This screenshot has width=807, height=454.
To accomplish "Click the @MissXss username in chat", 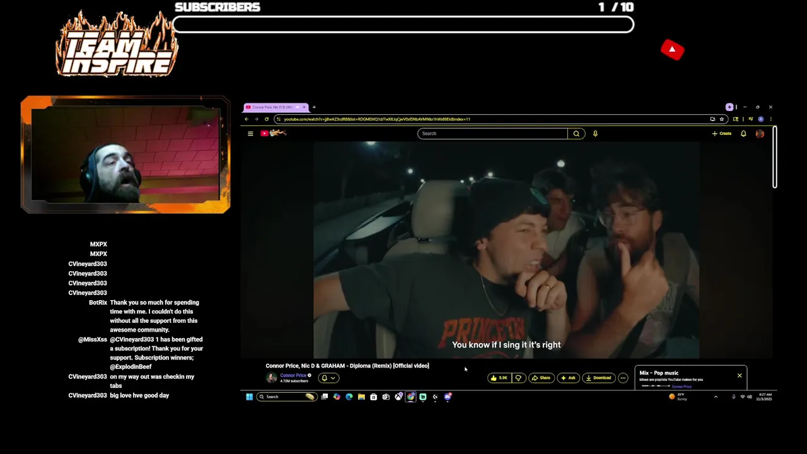I will tap(93, 340).
